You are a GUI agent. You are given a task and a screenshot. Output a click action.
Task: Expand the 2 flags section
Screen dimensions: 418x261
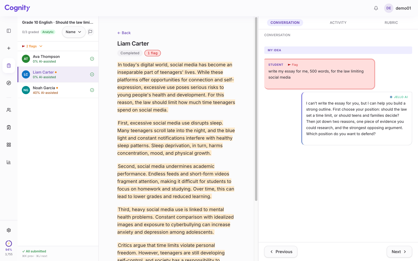(32, 46)
